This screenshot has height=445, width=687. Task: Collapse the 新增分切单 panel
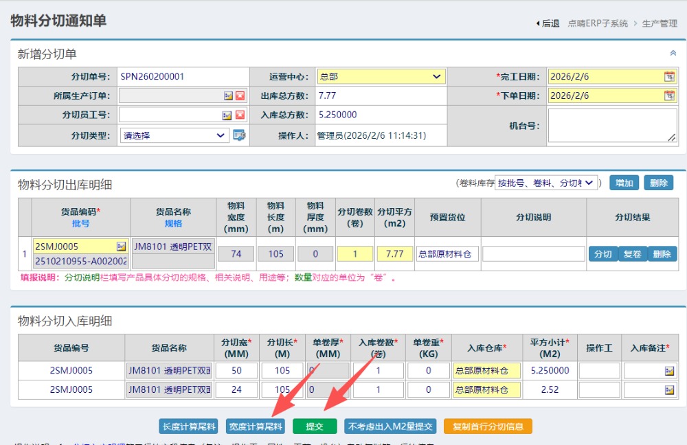[x=673, y=53]
